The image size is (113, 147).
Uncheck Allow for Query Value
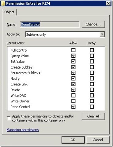click(73, 56)
